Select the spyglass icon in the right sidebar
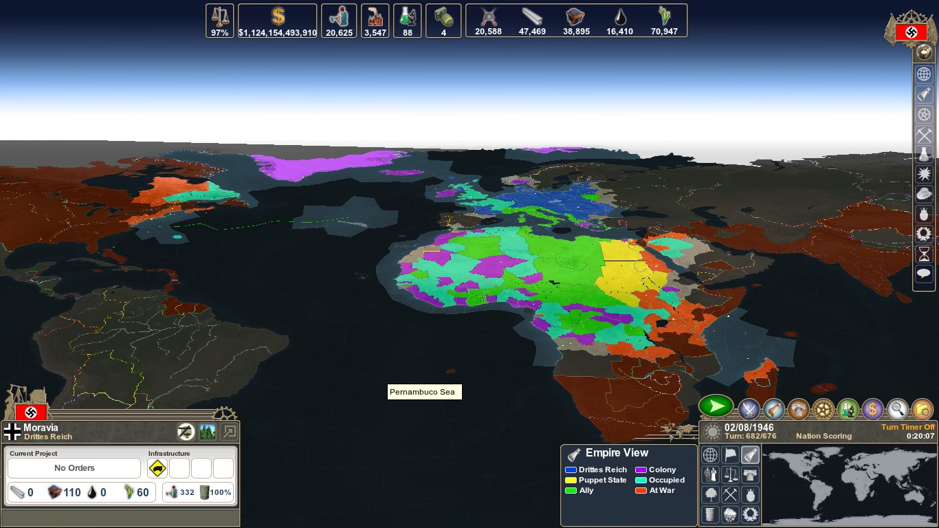939x528 pixels. pyautogui.click(x=924, y=94)
